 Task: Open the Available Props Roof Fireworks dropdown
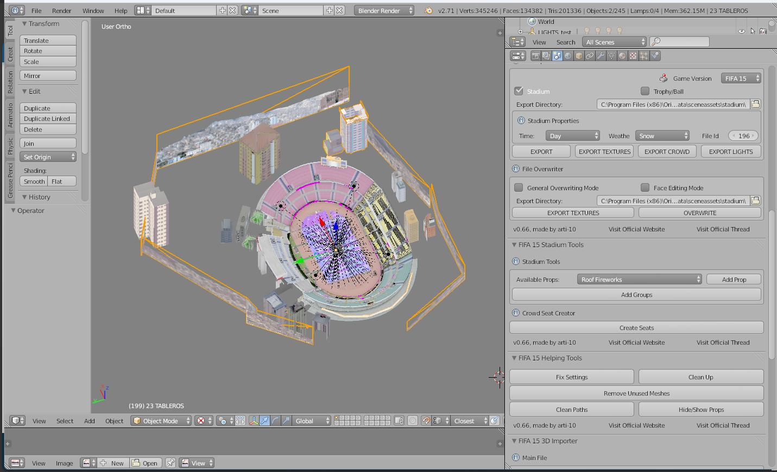[x=640, y=279]
